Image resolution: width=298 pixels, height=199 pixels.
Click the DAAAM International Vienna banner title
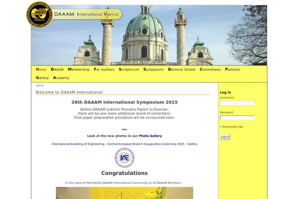coord(86,14)
